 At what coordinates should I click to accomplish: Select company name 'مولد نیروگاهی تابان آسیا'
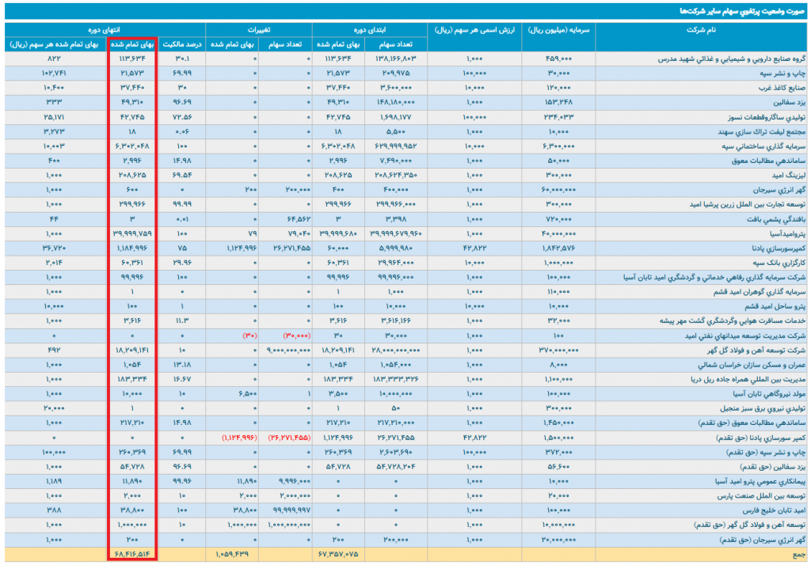[767, 393]
